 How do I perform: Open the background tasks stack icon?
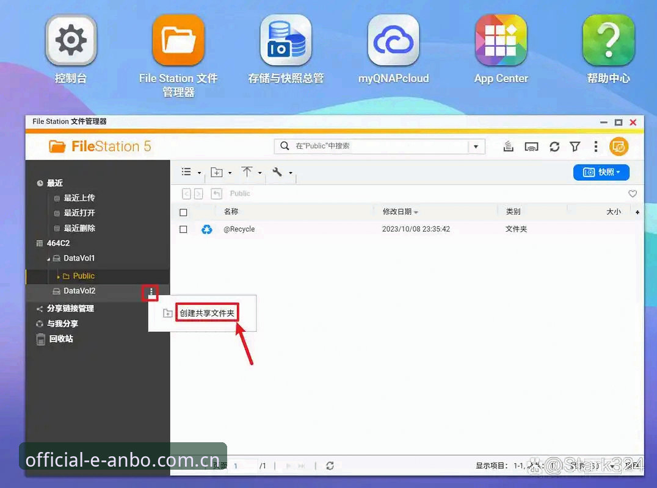click(x=508, y=146)
